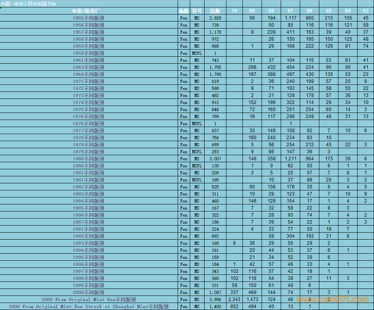Select the 总数 column header
Image resolution: width=374 pixels, height=310 pixels.
point(215,11)
